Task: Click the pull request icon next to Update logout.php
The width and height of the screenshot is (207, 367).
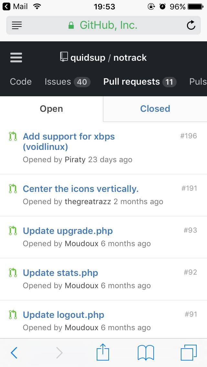Action: click(x=12, y=315)
